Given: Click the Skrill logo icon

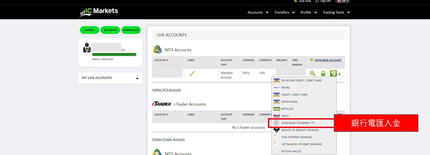Looking at the screenshot, I should [277, 116].
